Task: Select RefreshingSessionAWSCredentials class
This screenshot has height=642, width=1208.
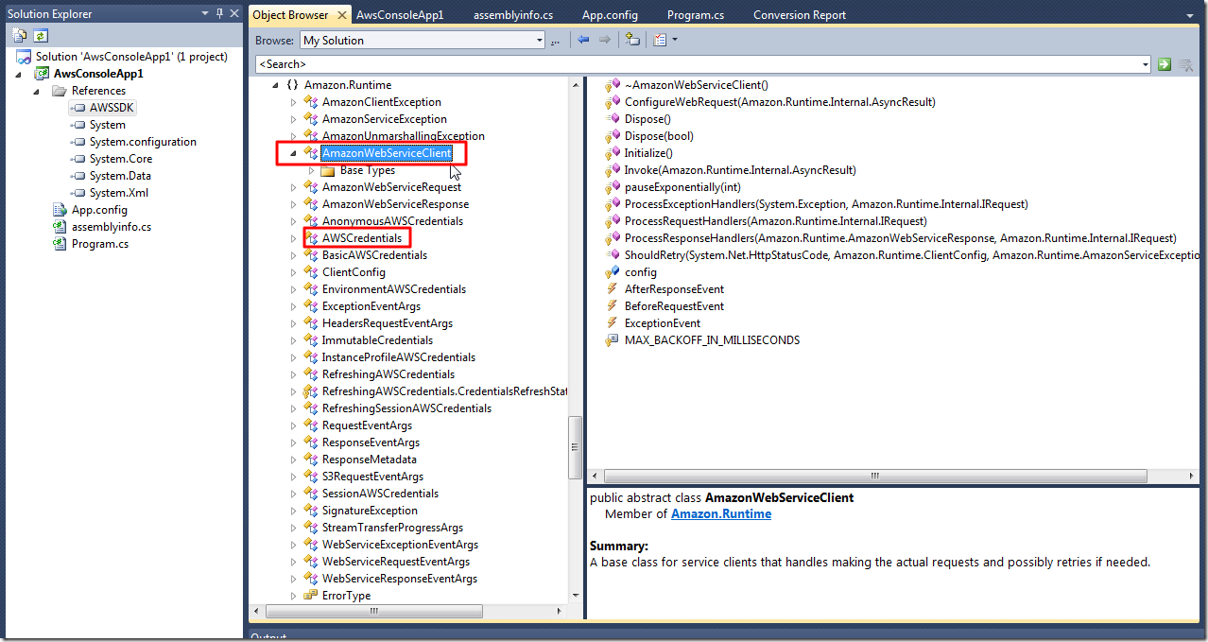Action: [x=406, y=408]
